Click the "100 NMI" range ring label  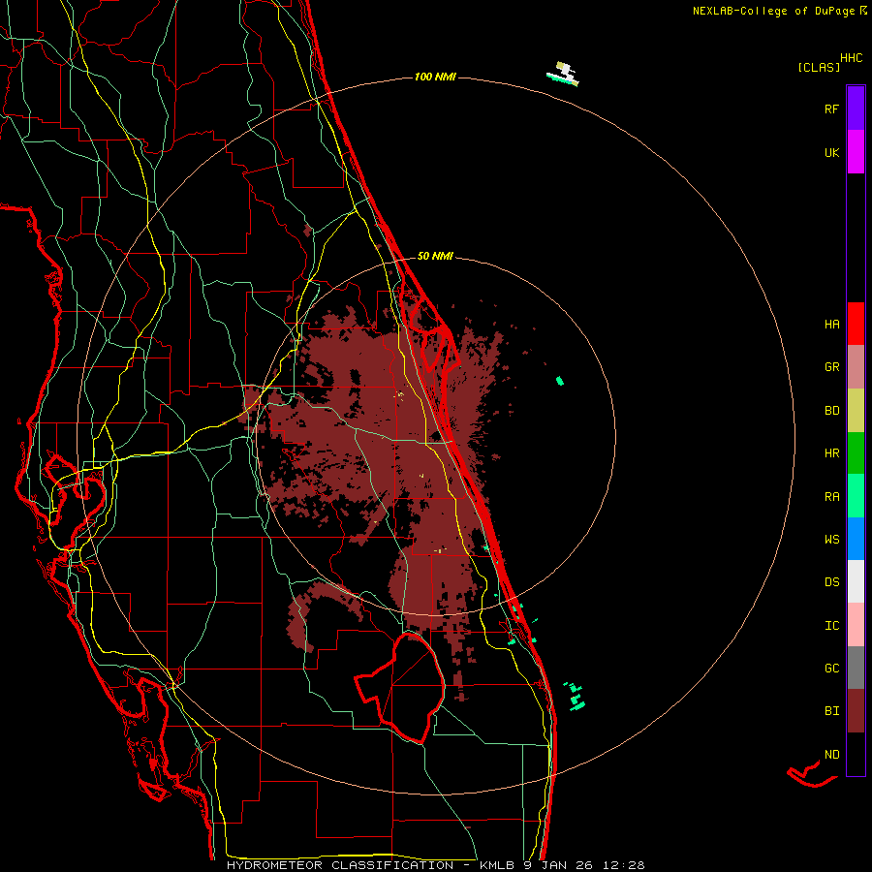click(435, 77)
